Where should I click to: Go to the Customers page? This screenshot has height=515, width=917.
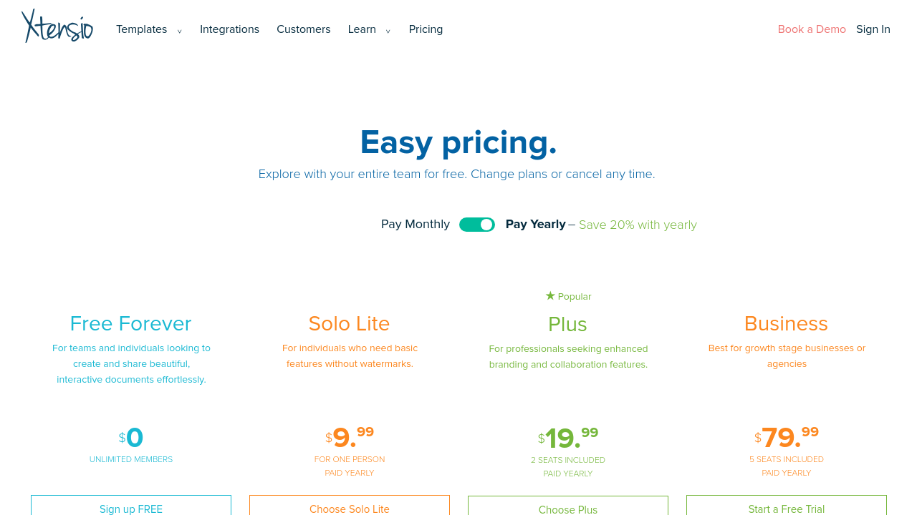tap(304, 29)
